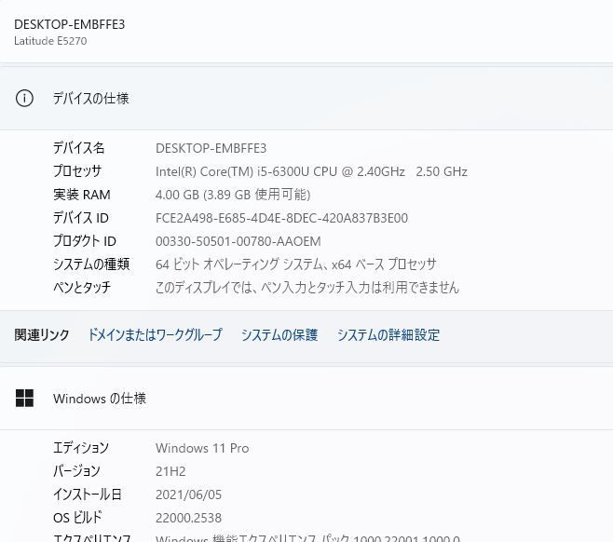Select processor value Intel(R) Core(TM) i5-6300U
The image size is (613, 542).
(311, 171)
